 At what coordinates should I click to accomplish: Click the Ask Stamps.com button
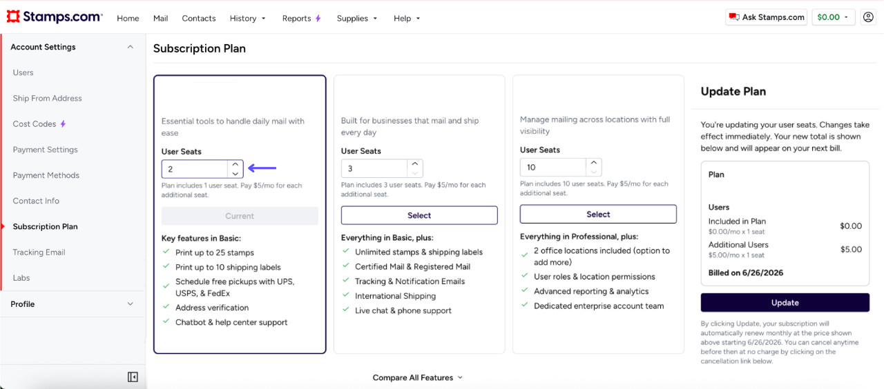767,17
